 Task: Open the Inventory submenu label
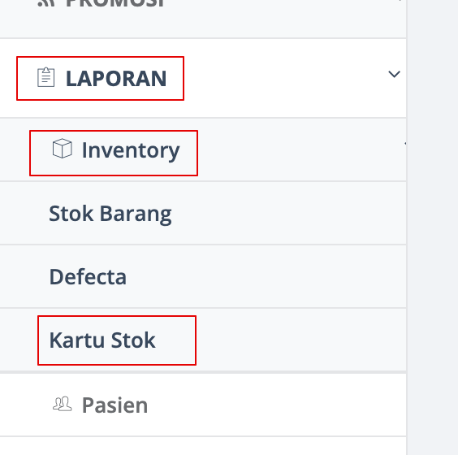click(131, 150)
